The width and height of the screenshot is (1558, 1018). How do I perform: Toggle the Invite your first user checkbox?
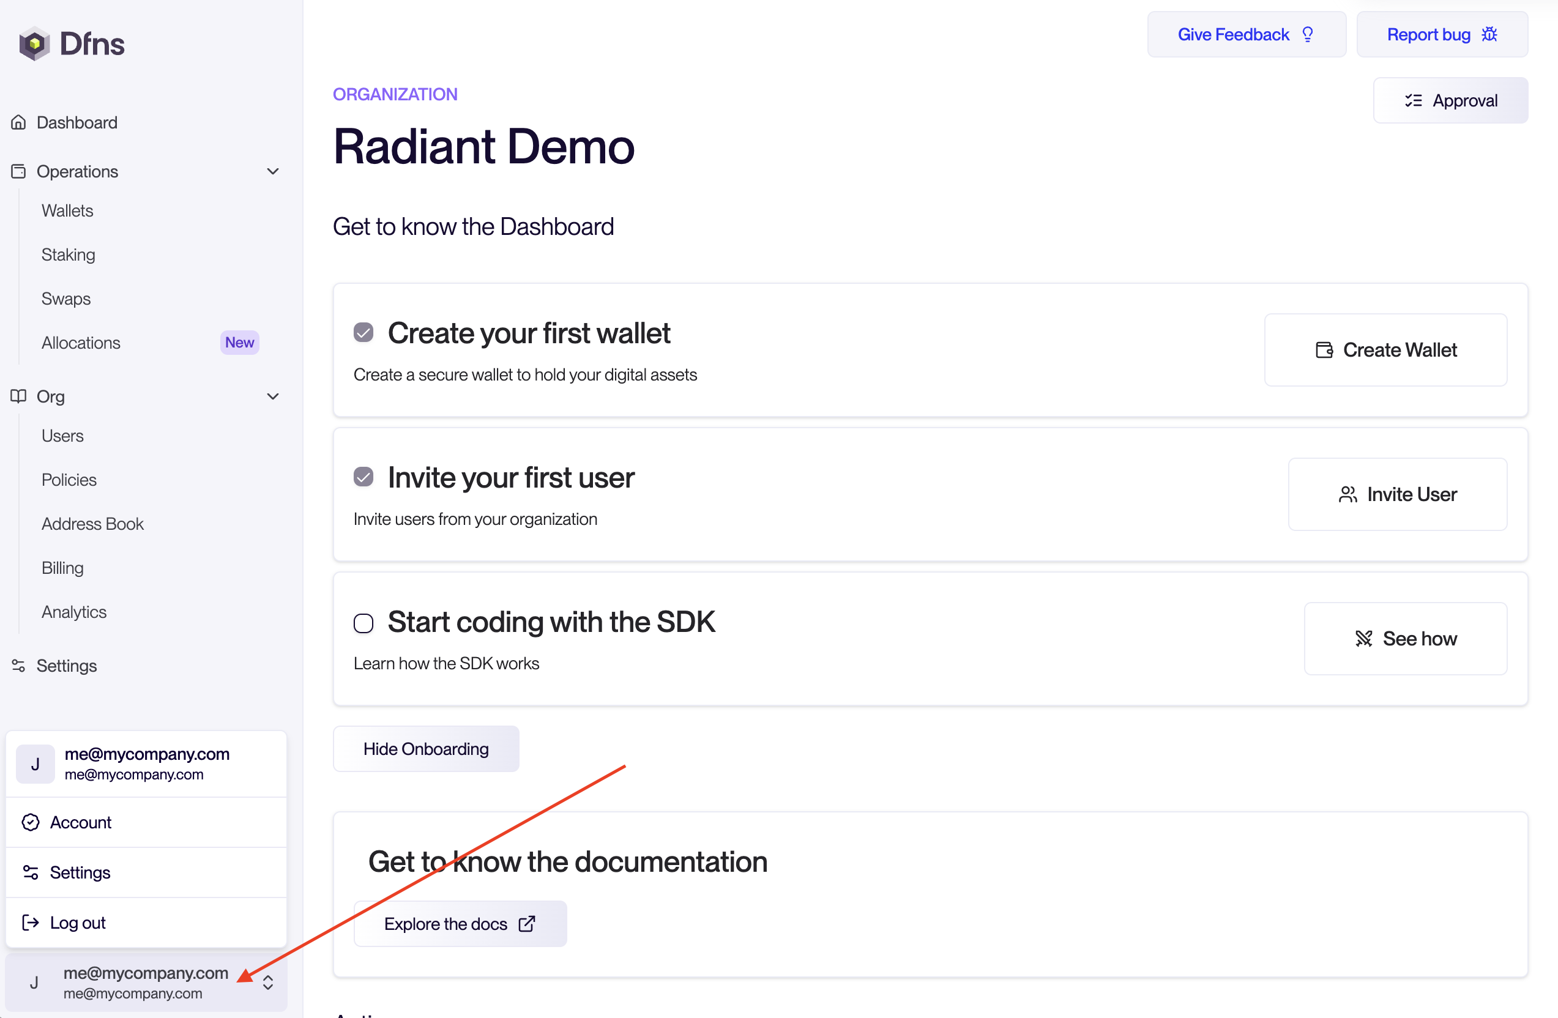point(363,477)
